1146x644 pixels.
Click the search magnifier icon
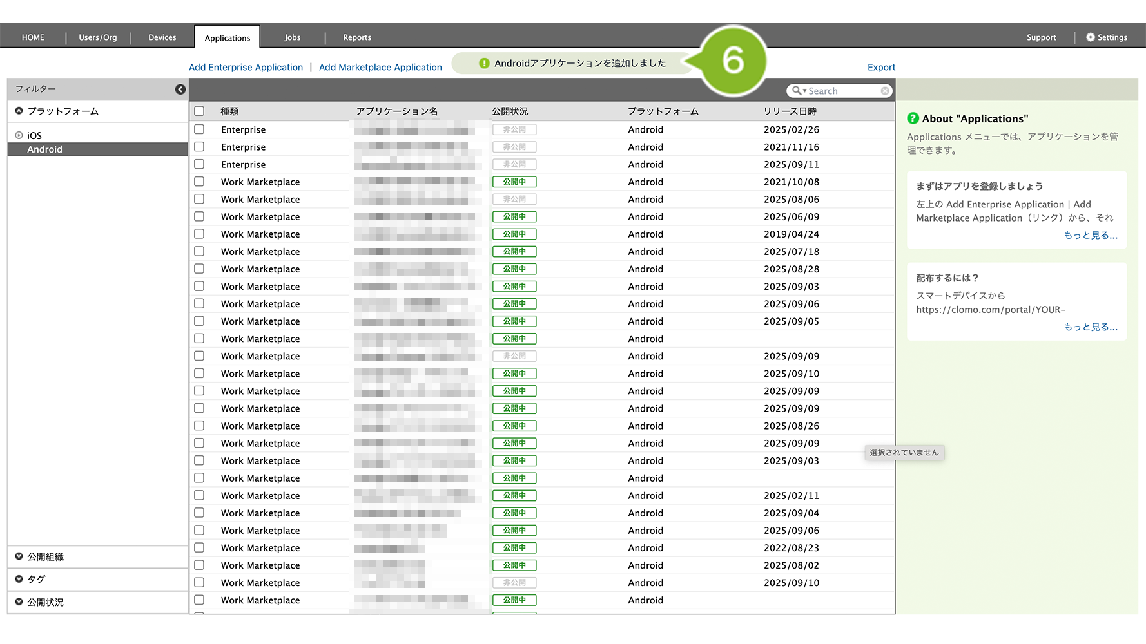pos(797,91)
